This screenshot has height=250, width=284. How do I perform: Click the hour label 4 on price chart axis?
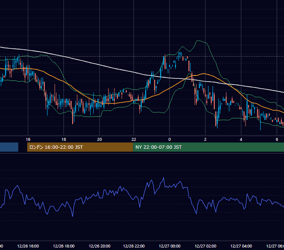point(241,140)
